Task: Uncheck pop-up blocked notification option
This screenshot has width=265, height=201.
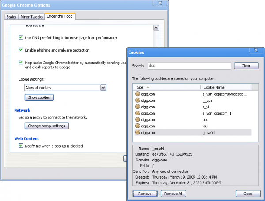Action: 21,146
